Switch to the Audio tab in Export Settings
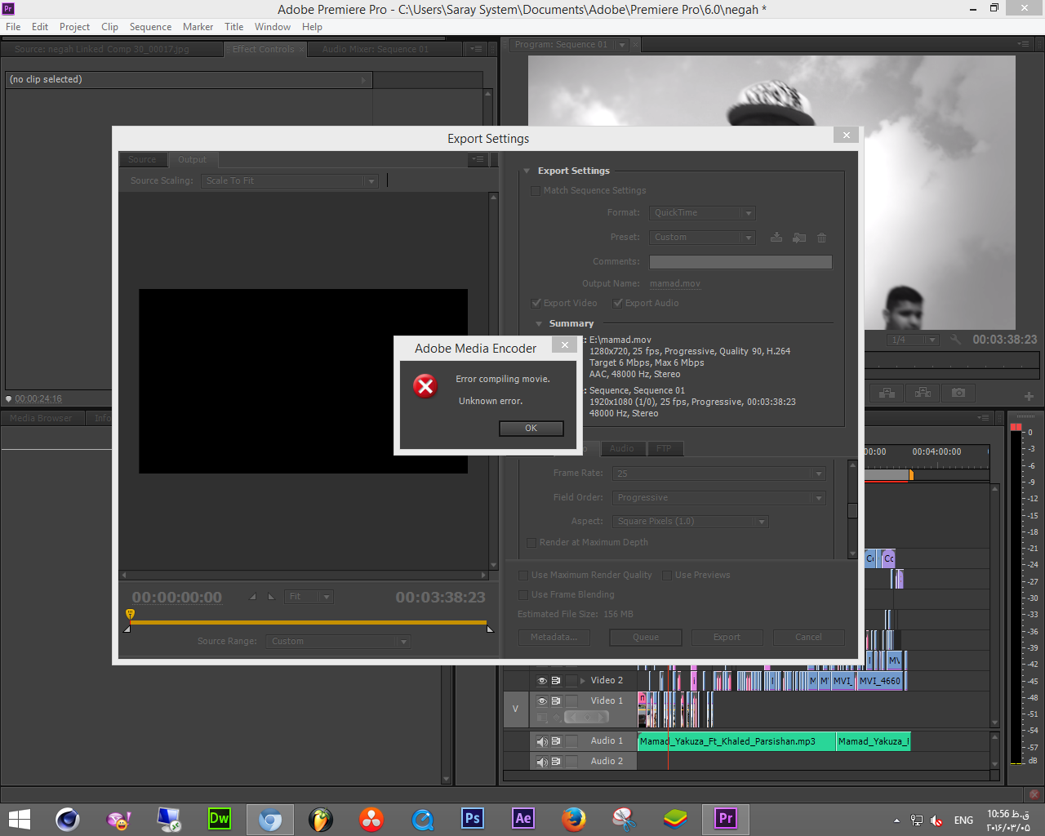 622,449
